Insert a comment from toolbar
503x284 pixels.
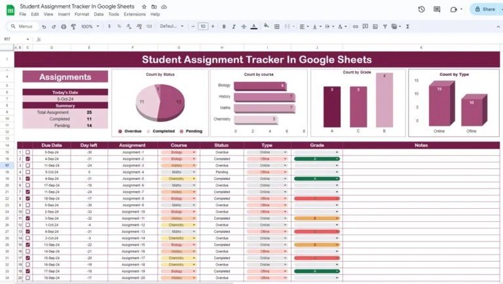(365, 27)
